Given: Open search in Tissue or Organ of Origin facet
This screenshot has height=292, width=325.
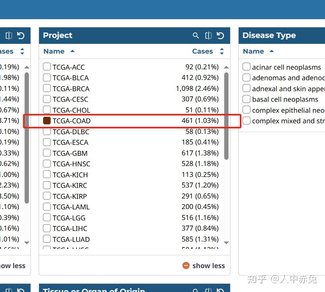Looking at the screenshot, I should 195,291.
